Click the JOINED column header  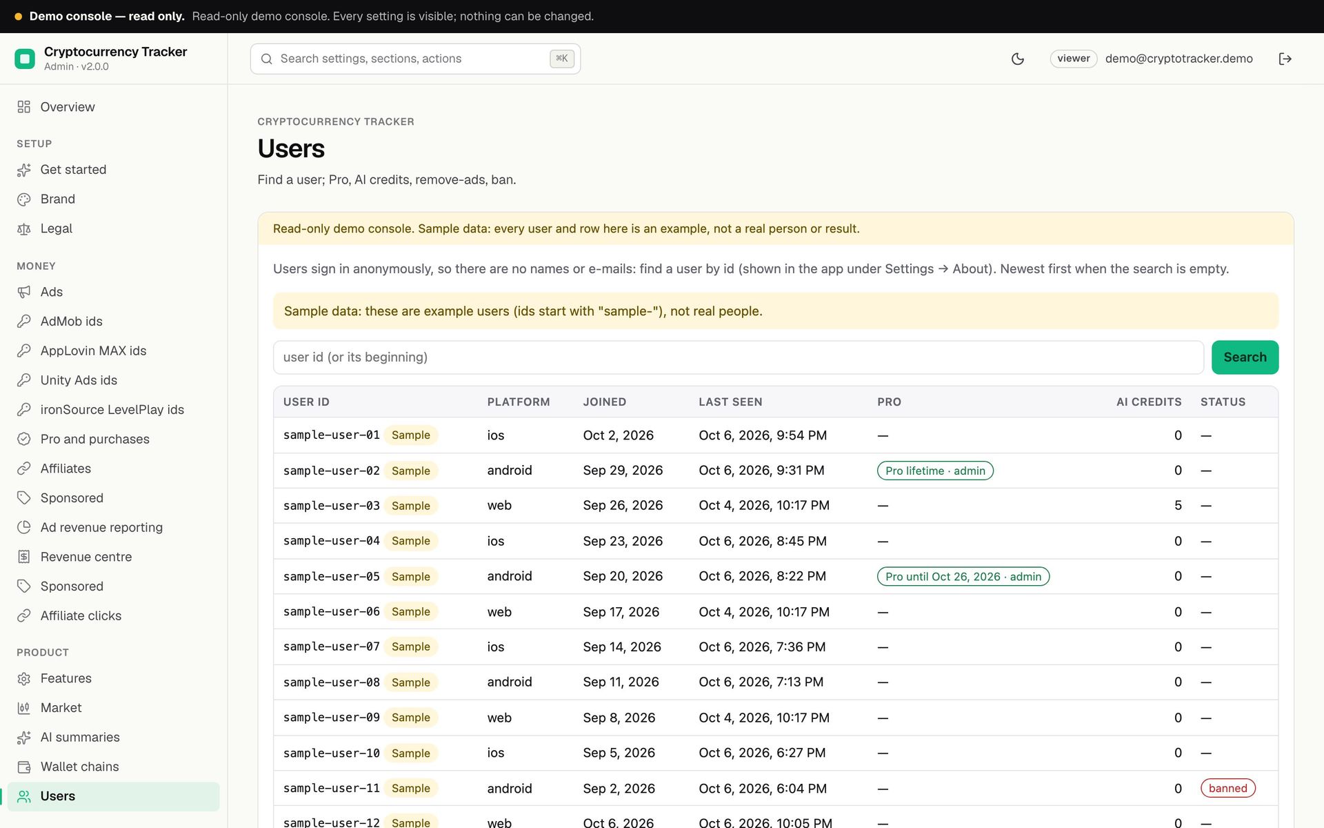coord(605,402)
